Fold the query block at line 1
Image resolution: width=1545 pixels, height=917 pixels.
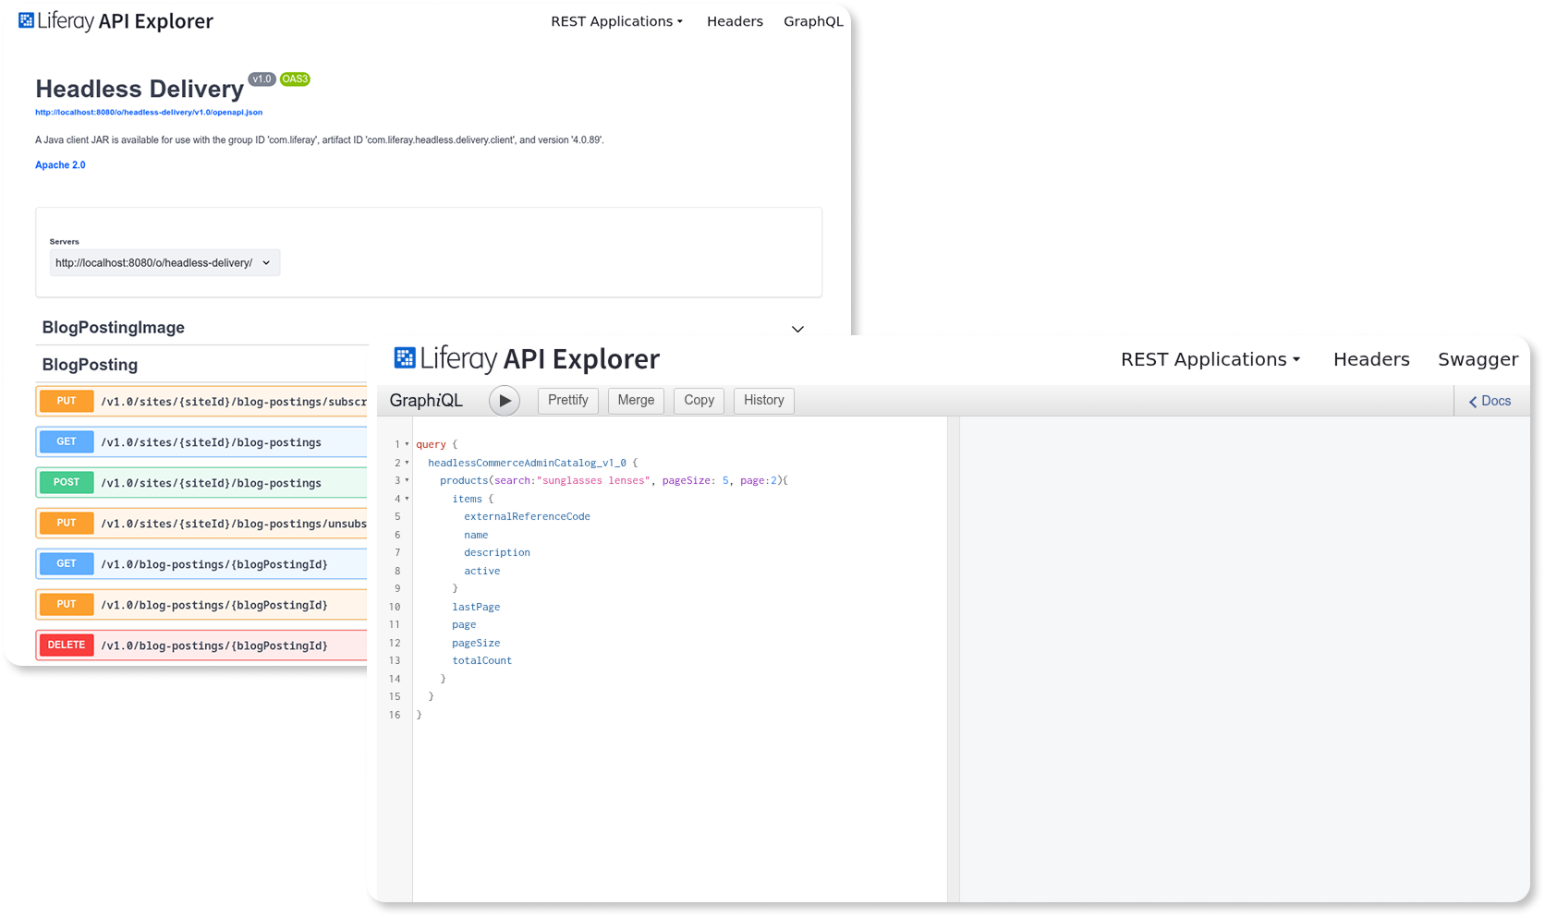pos(407,444)
